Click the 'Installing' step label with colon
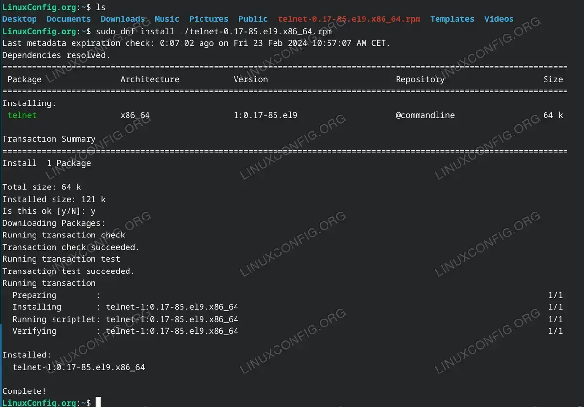Image resolution: width=584 pixels, height=407 pixels. [56, 307]
